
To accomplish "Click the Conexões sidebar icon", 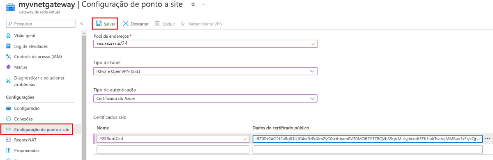I will pos(9,119).
